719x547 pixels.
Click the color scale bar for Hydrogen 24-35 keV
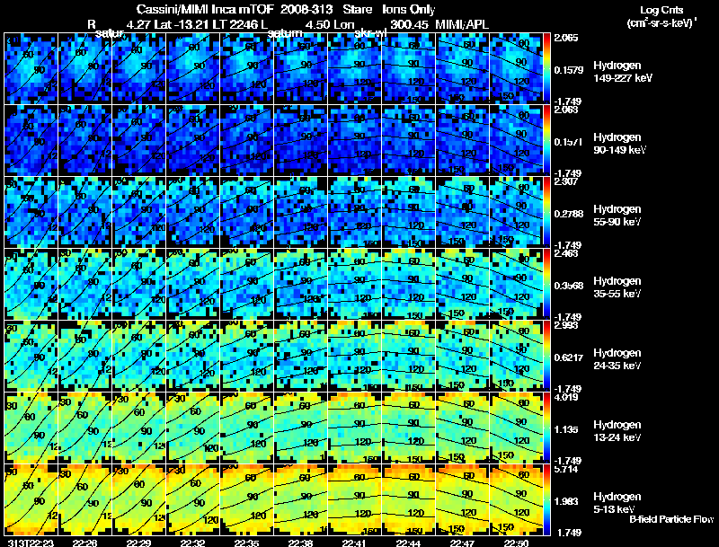pyautogui.click(x=546, y=356)
